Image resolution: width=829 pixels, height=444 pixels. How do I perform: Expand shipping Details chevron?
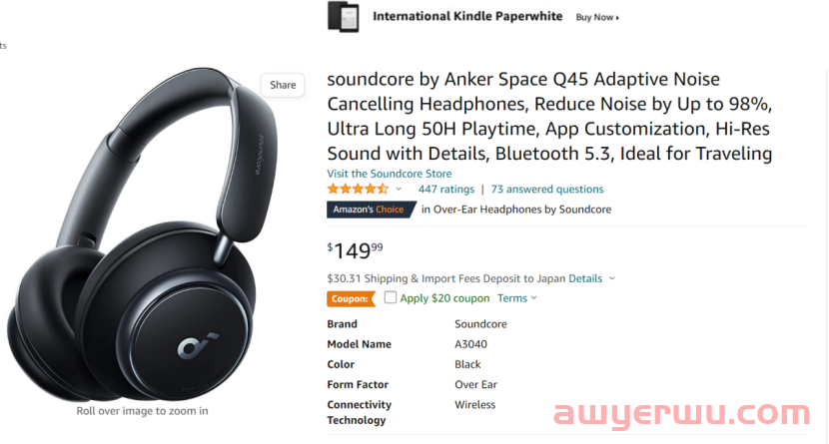tap(611, 278)
